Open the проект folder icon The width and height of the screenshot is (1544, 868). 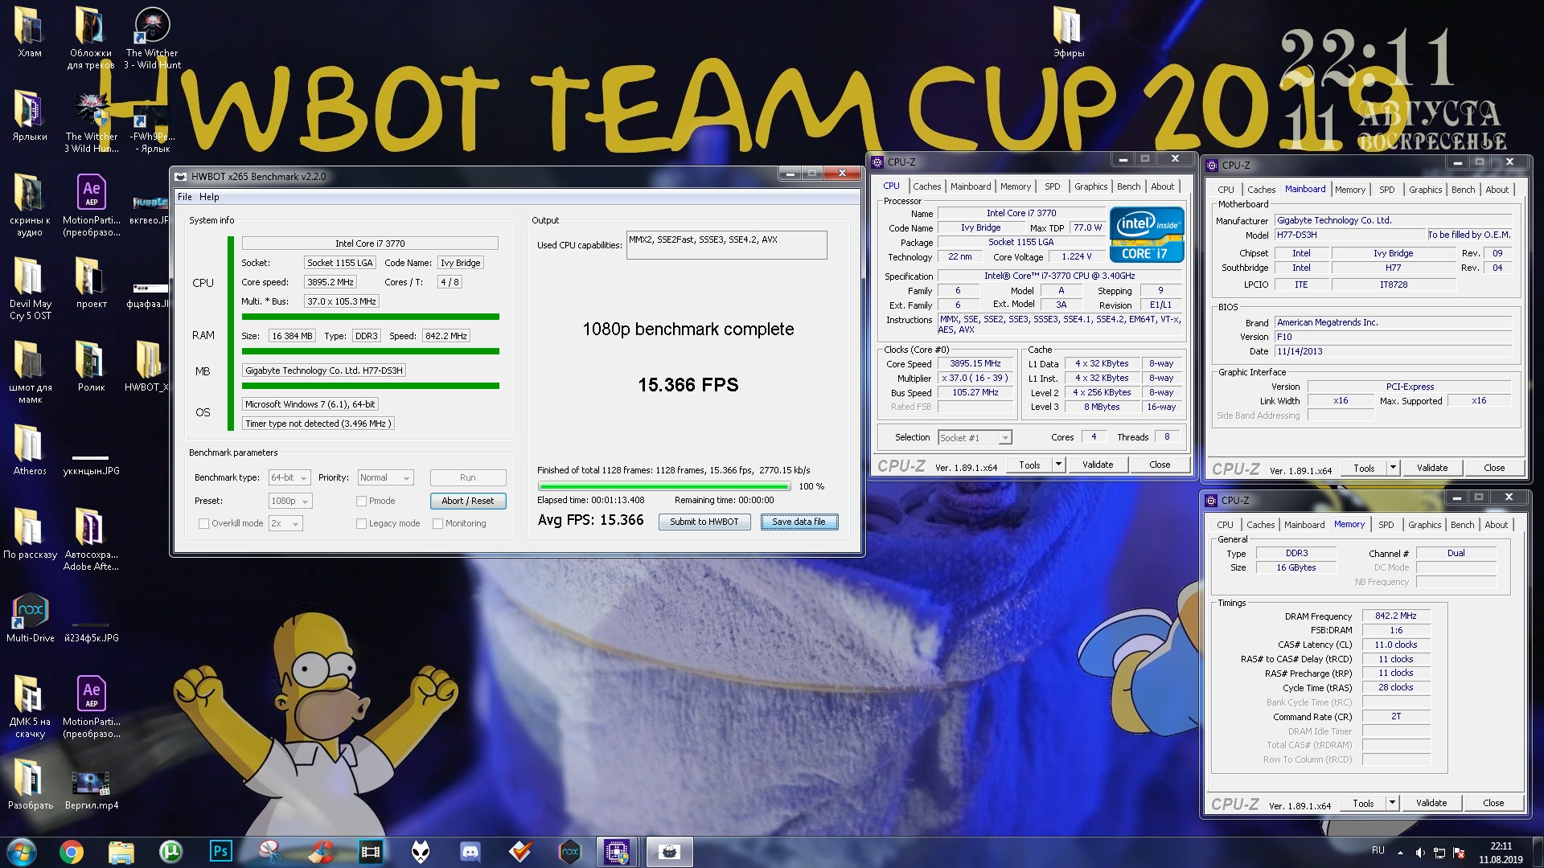point(91,283)
